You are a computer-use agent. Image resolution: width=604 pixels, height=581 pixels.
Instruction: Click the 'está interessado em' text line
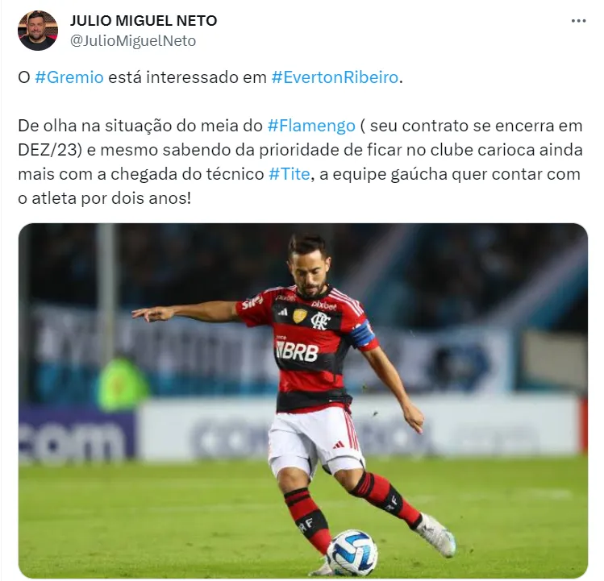187,77
